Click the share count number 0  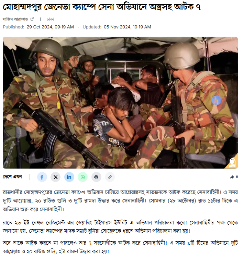(237, 177)
